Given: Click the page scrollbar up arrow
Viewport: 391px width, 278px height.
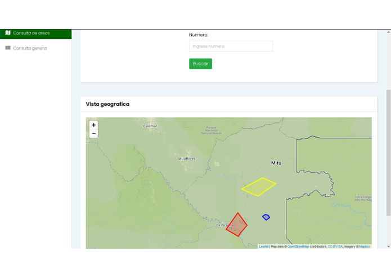Looking at the screenshot, I should pos(389,33).
